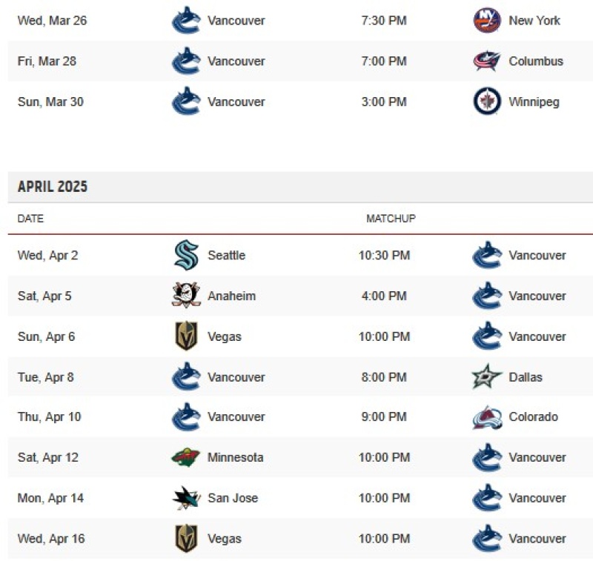This screenshot has width=593, height=561.
Task: Open the Colorado team link
Action: point(533,417)
